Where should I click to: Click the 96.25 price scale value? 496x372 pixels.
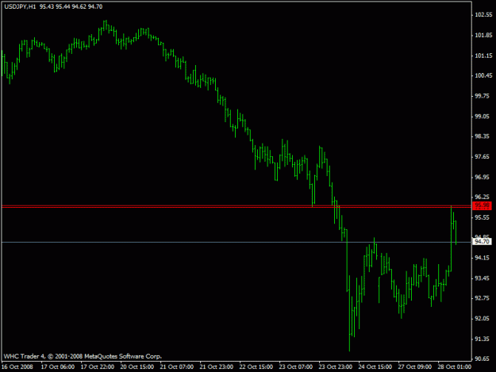coord(483,198)
